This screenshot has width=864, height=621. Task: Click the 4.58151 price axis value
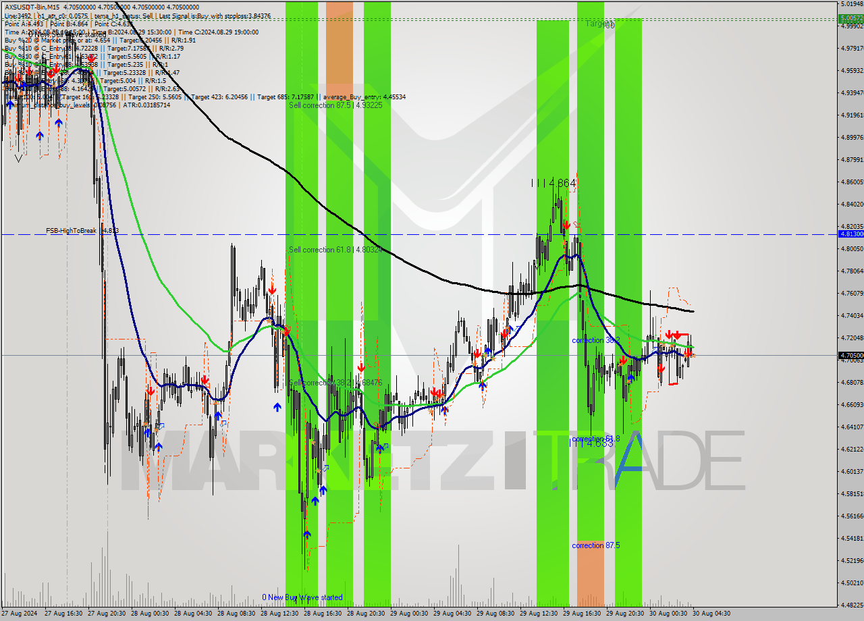[x=852, y=493]
